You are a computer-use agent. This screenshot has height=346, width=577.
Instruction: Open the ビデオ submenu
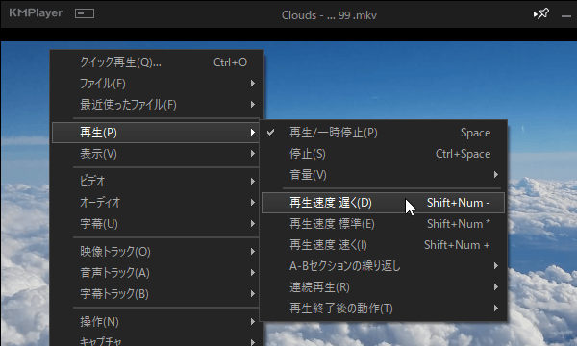click(x=156, y=182)
